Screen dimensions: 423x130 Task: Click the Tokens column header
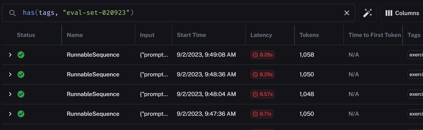tap(309, 35)
